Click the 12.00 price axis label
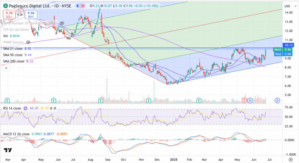The image size is (299, 163). pyautogui.click(x=288, y=31)
